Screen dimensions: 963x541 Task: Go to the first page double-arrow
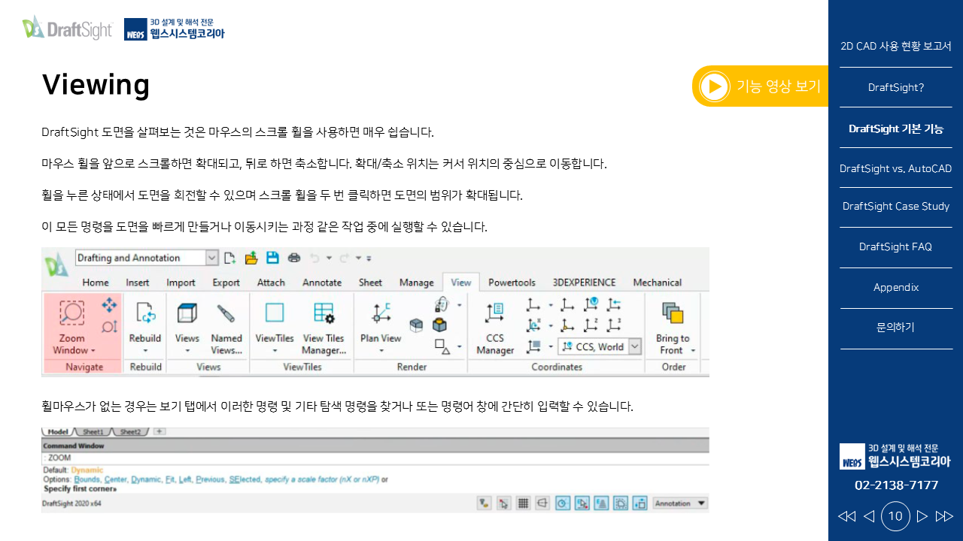(x=846, y=516)
